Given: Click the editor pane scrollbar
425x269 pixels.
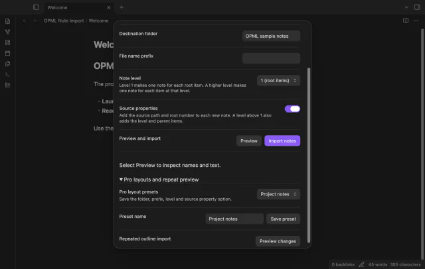Looking at the screenshot, I should 422,143.
